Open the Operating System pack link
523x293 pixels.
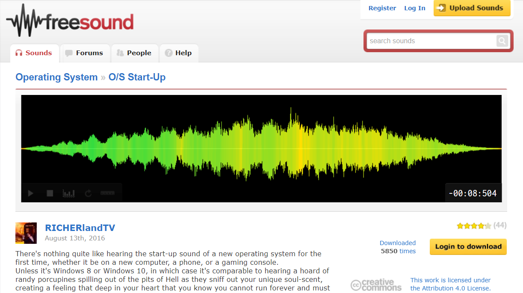click(x=56, y=77)
